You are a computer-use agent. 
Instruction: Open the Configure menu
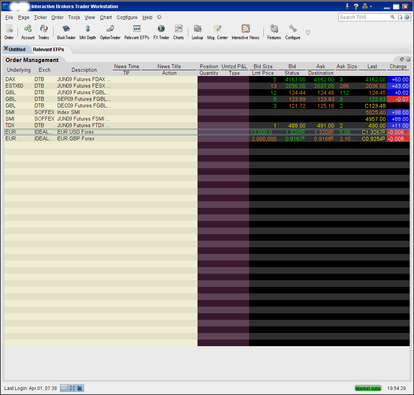[x=127, y=17]
